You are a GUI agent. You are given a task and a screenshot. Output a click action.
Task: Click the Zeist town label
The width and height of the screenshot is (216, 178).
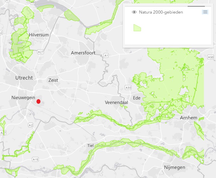pyautogui.click(x=53, y=80)
